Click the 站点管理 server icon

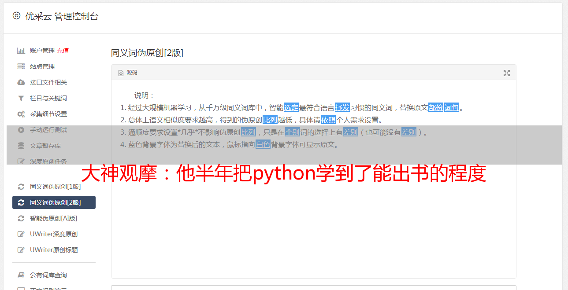click(21, 66)
